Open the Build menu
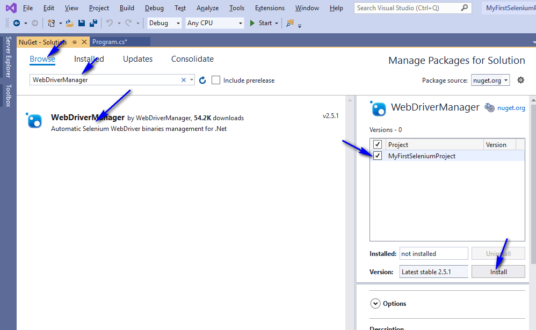 point(127,8)
